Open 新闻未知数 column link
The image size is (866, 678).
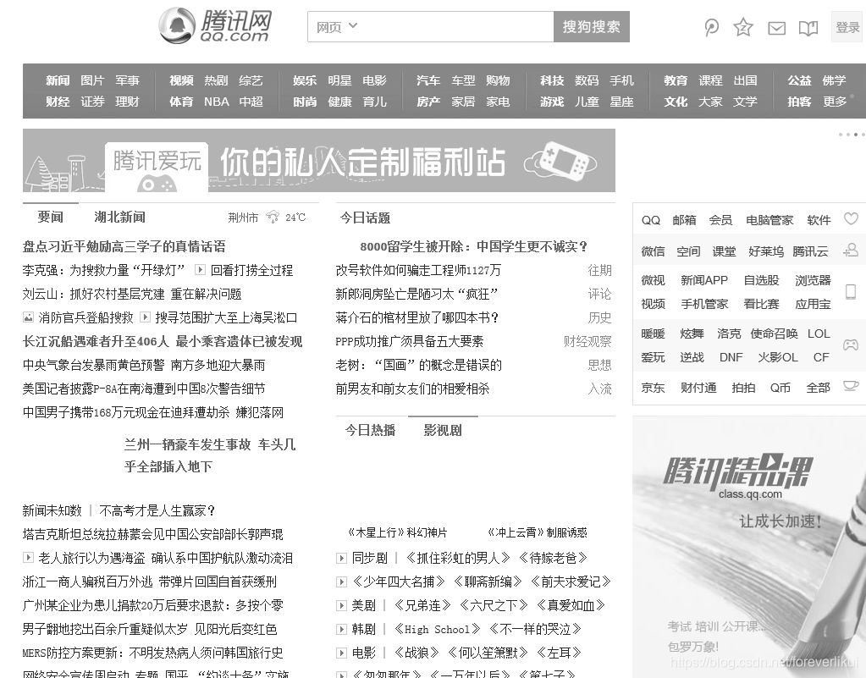pos(52,510)
